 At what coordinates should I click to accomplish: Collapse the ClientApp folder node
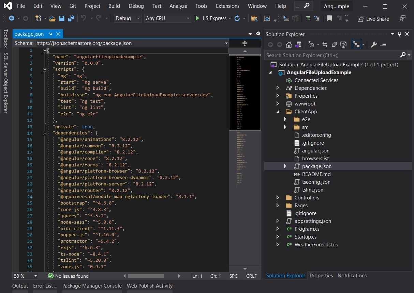[x=277, y=111]
